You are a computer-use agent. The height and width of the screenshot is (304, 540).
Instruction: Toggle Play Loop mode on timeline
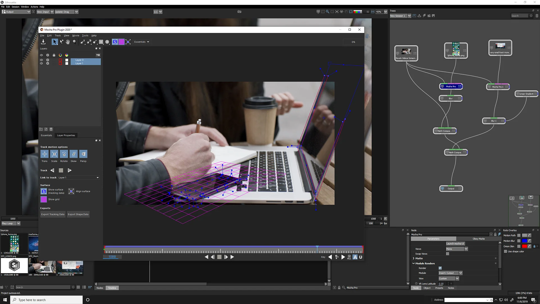pos(10,223)
